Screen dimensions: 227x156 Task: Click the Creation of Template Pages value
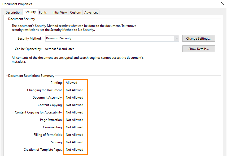(x=75, y=150)
